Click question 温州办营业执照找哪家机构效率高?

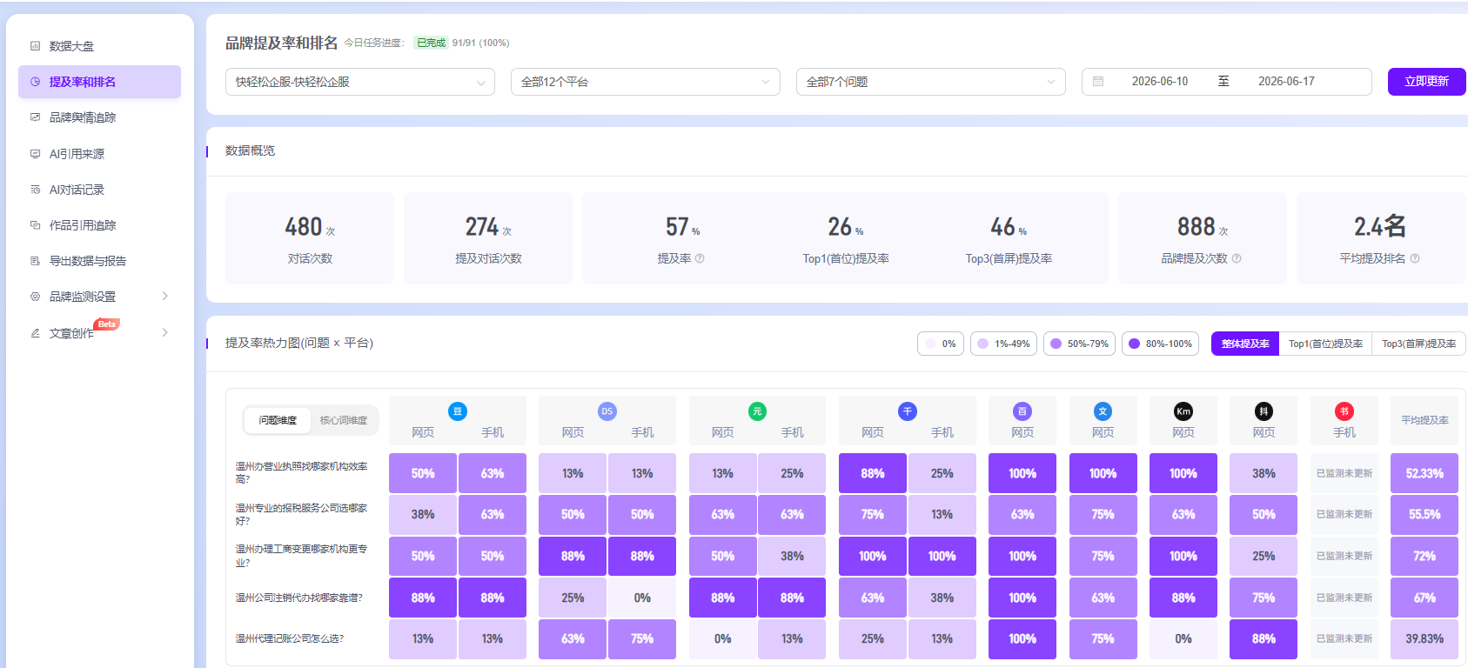coord(302,473)
